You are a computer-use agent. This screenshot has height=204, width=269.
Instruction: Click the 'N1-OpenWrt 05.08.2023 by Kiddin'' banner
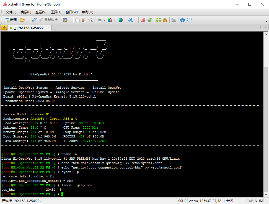[61, 74]
